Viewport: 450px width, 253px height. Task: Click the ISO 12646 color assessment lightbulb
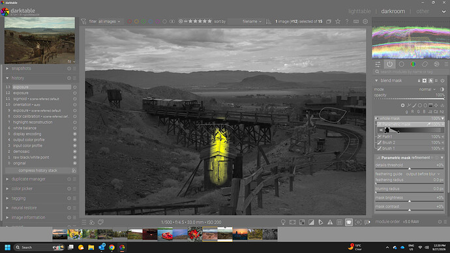tap(283, 222)
